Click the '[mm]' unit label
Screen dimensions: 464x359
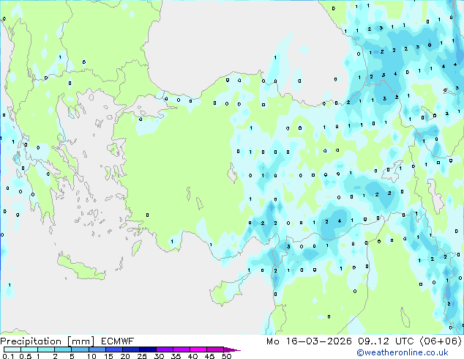coord(81,341)
